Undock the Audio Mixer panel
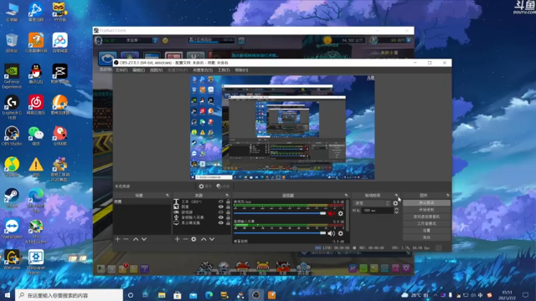The image size is (536, 301). [346, 195]
